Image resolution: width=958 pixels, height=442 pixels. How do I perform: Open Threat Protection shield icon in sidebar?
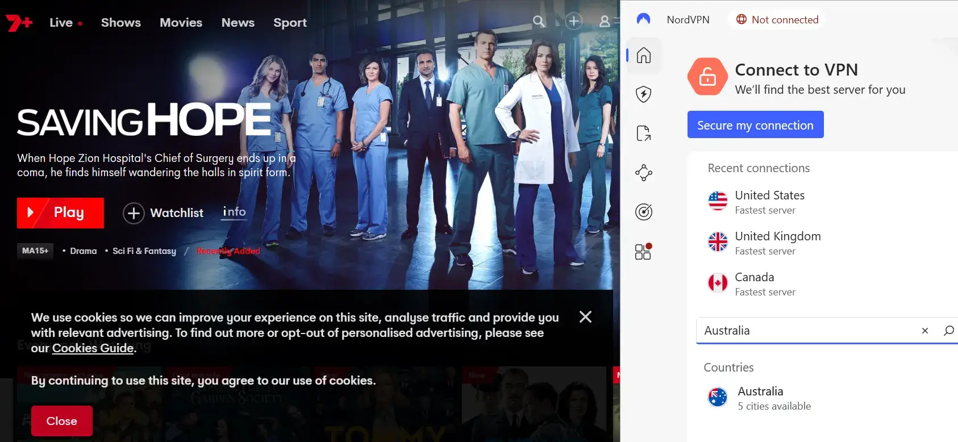coord(643,94)
